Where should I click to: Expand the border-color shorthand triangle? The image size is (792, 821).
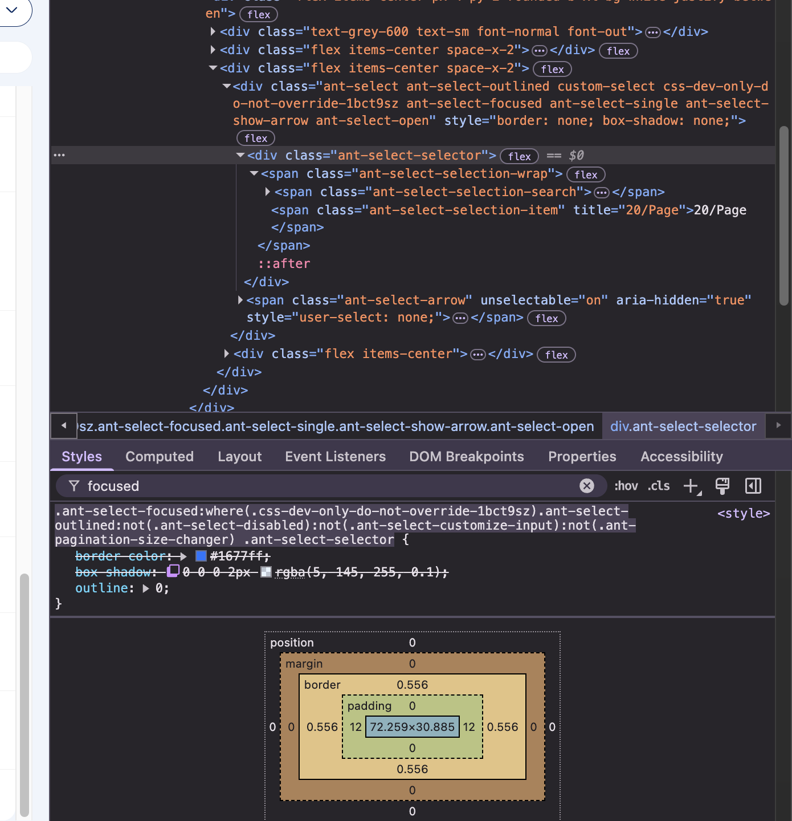[x=183, y=556]
